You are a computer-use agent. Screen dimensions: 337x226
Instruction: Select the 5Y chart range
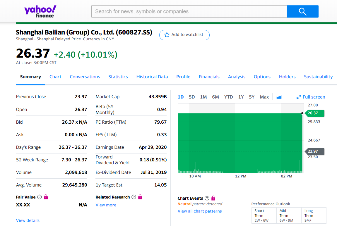click(252, 97)
